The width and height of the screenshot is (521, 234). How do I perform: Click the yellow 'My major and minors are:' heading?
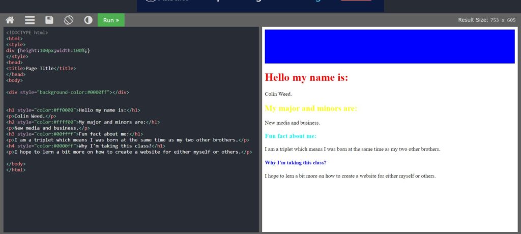[311, 108]
